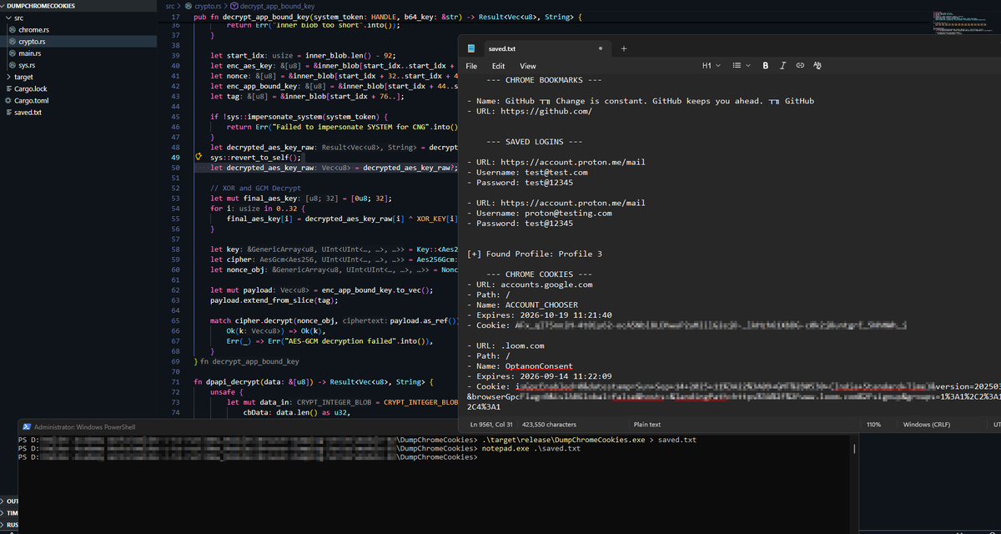
Task: Select crypto.rs file in explorer
Action: [78, 41]
